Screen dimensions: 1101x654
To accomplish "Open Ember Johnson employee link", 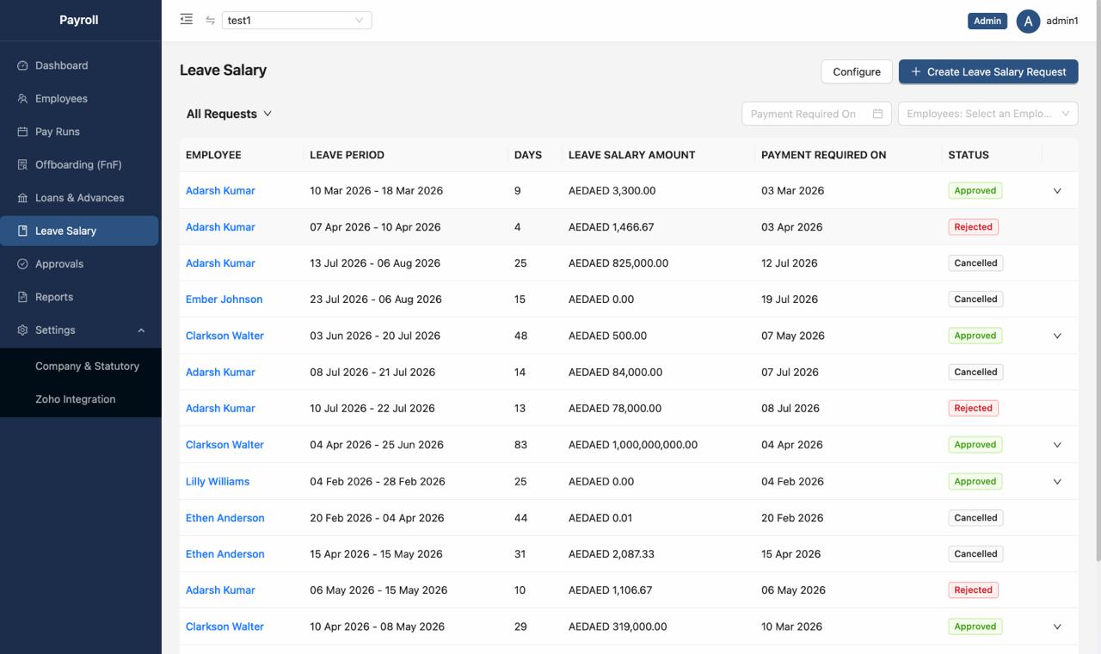I will point(224,299).
